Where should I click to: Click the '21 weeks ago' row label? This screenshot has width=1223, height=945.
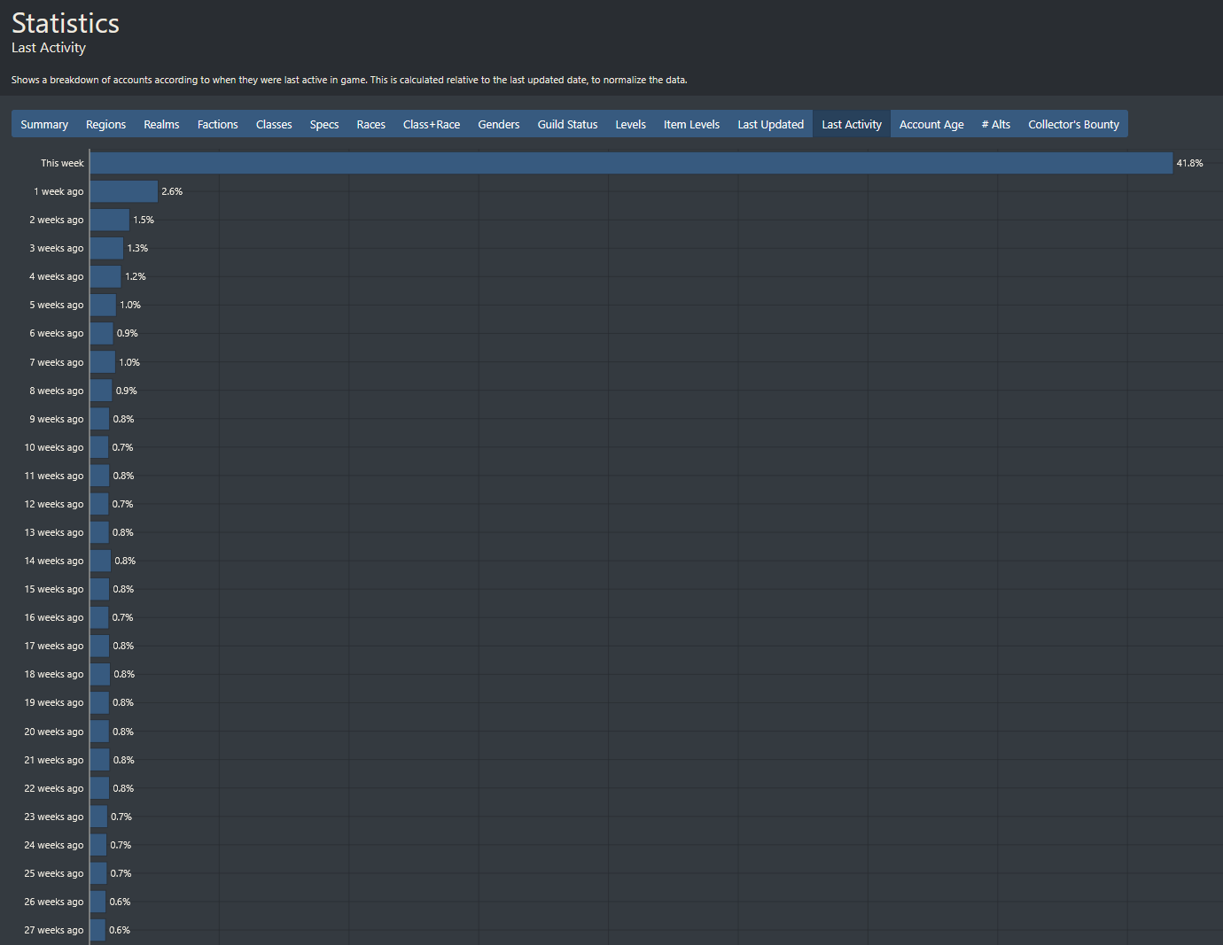pyautogui.click(x=54, y=760)
